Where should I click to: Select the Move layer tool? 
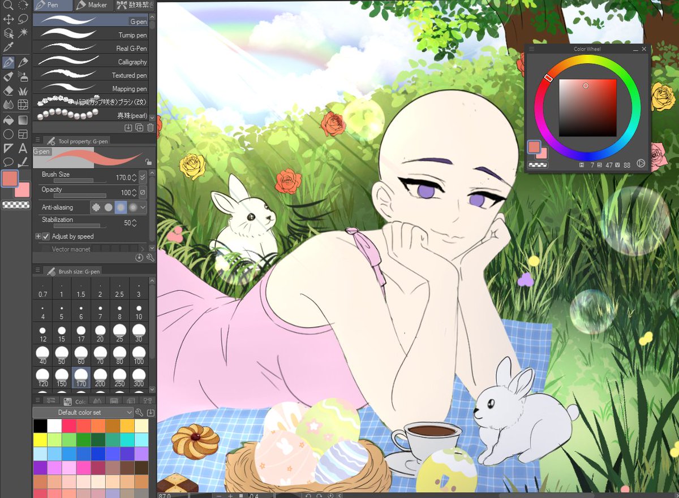pos(8,19)
